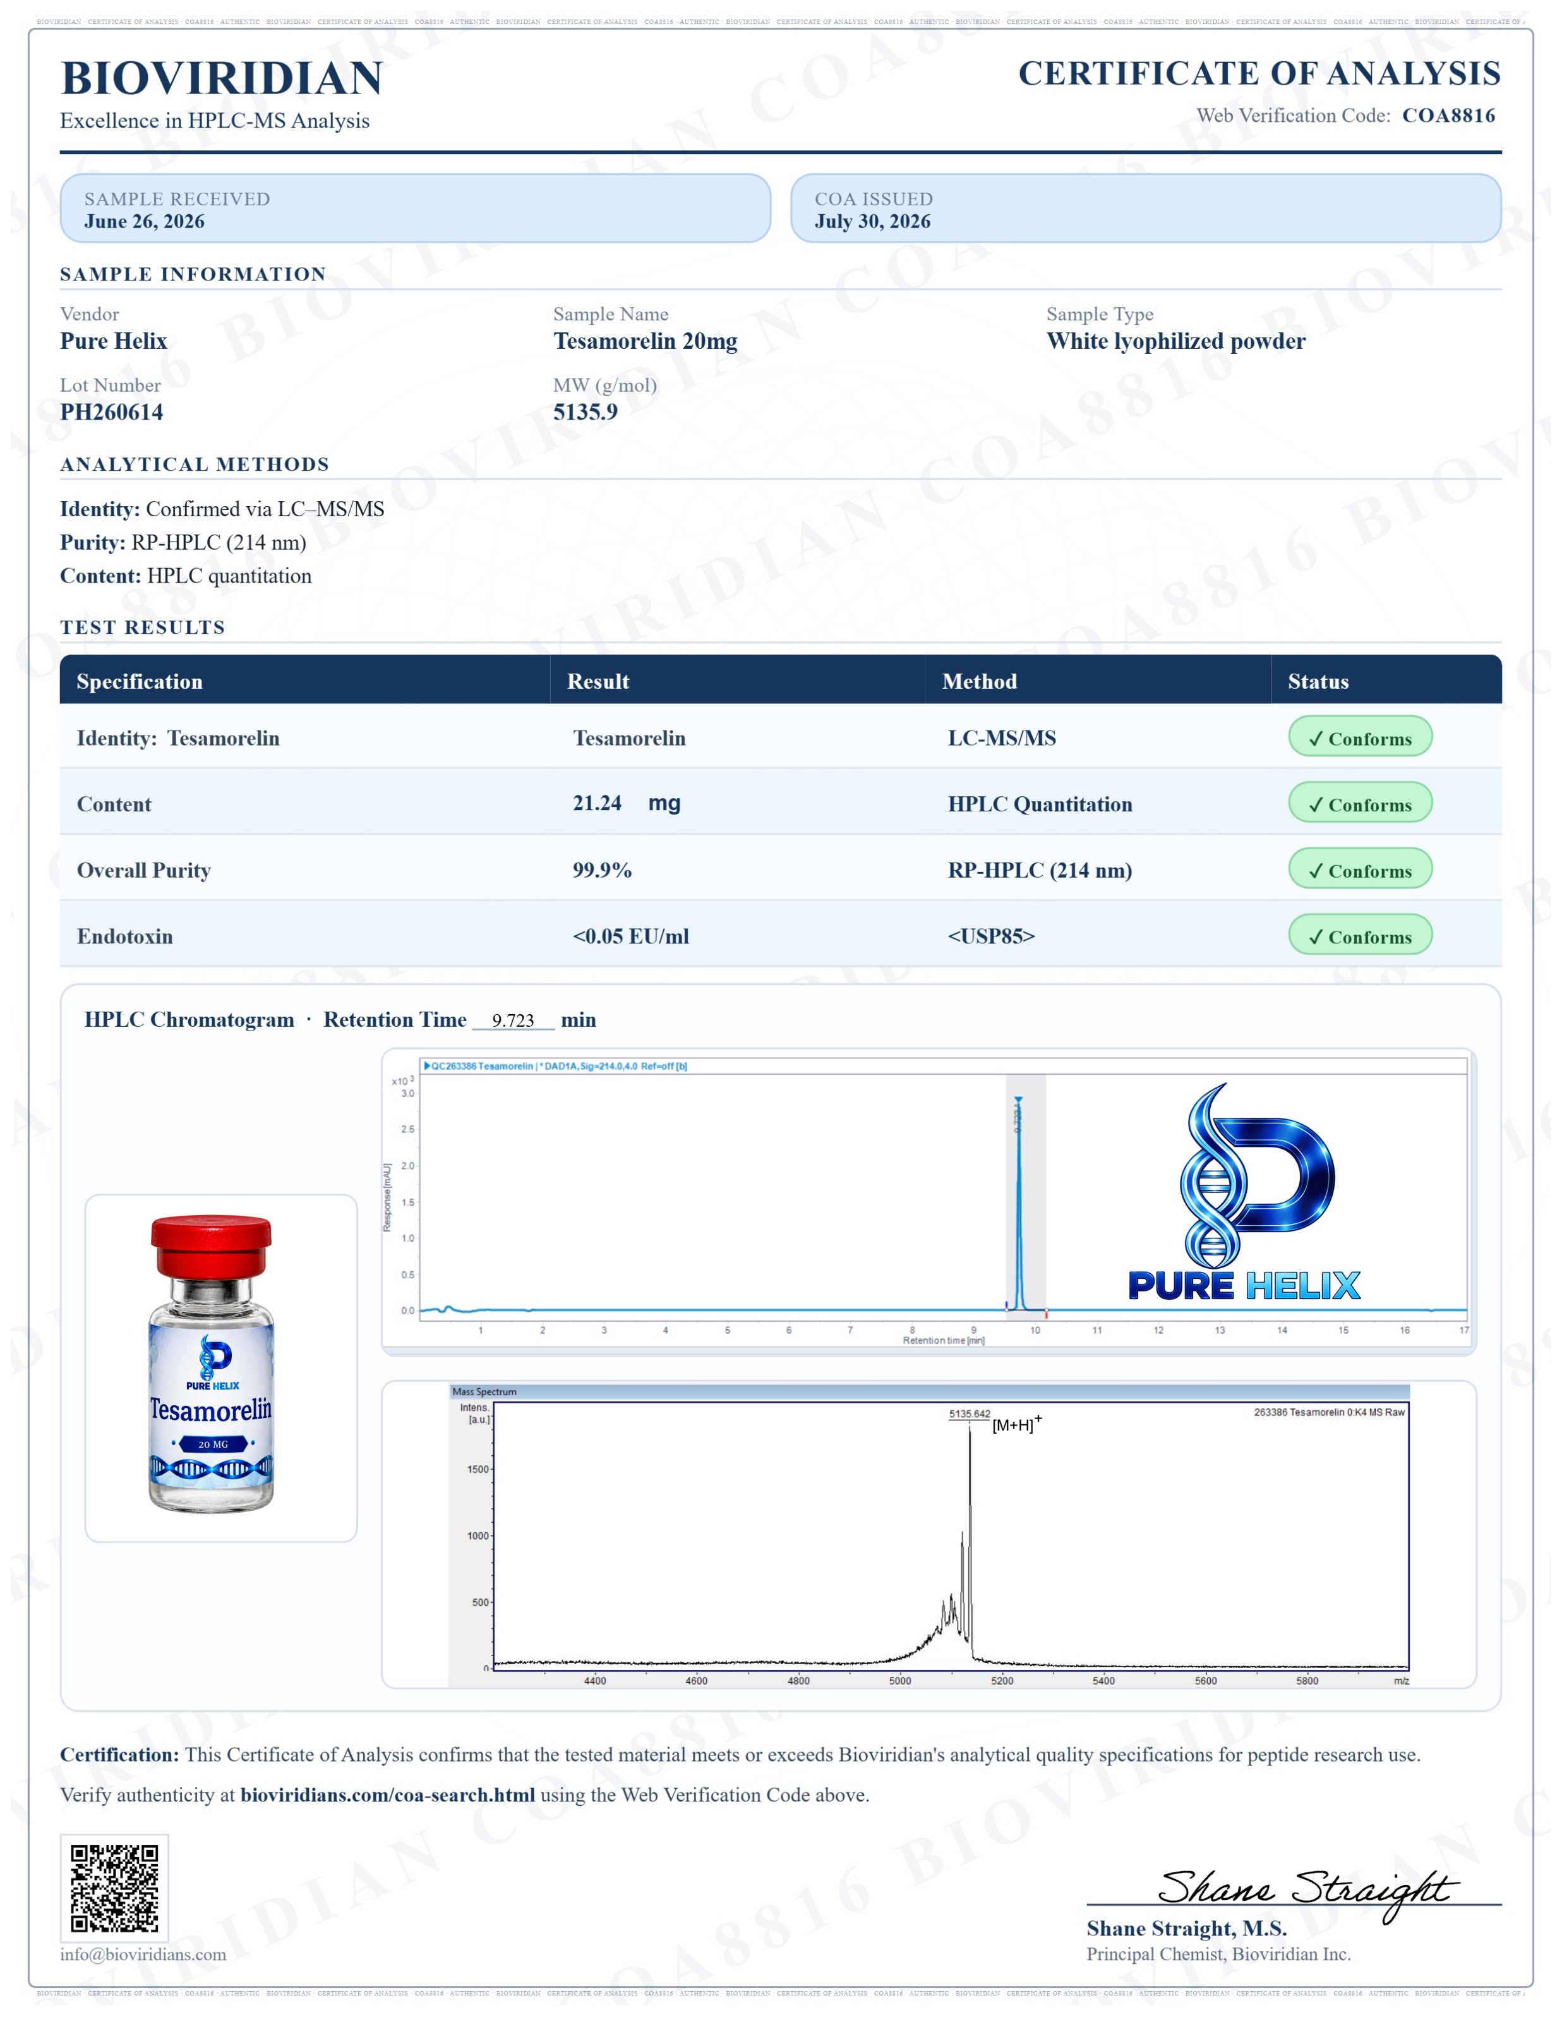1562x2022 pixels.
Task: Click the name Shane Straight, M.S.
Action: (1186, 1928)
